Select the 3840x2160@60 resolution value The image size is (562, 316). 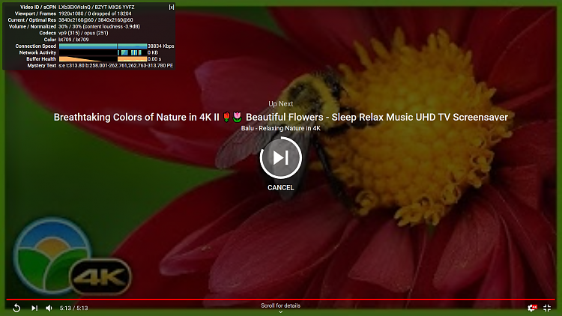(x=96, y=20)
